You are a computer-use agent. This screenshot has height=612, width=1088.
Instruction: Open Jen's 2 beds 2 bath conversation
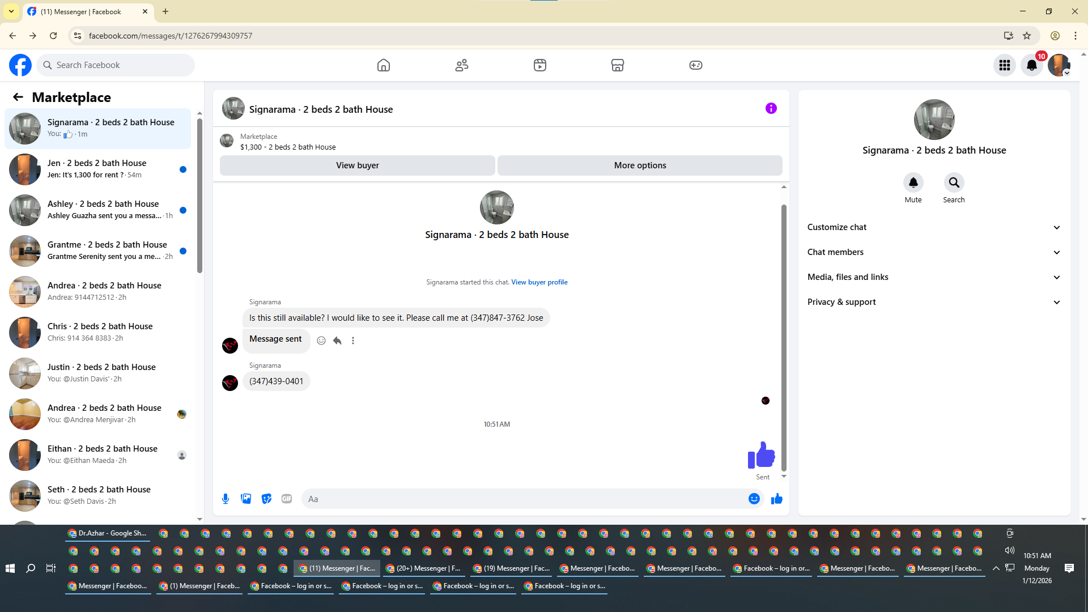(x=97, y=169)
